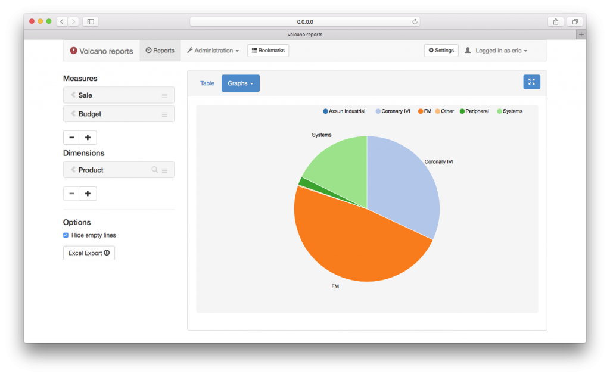Click the Systems label beside the pie
The height and width of the screenshot is (377, 610).
(322, 135)
